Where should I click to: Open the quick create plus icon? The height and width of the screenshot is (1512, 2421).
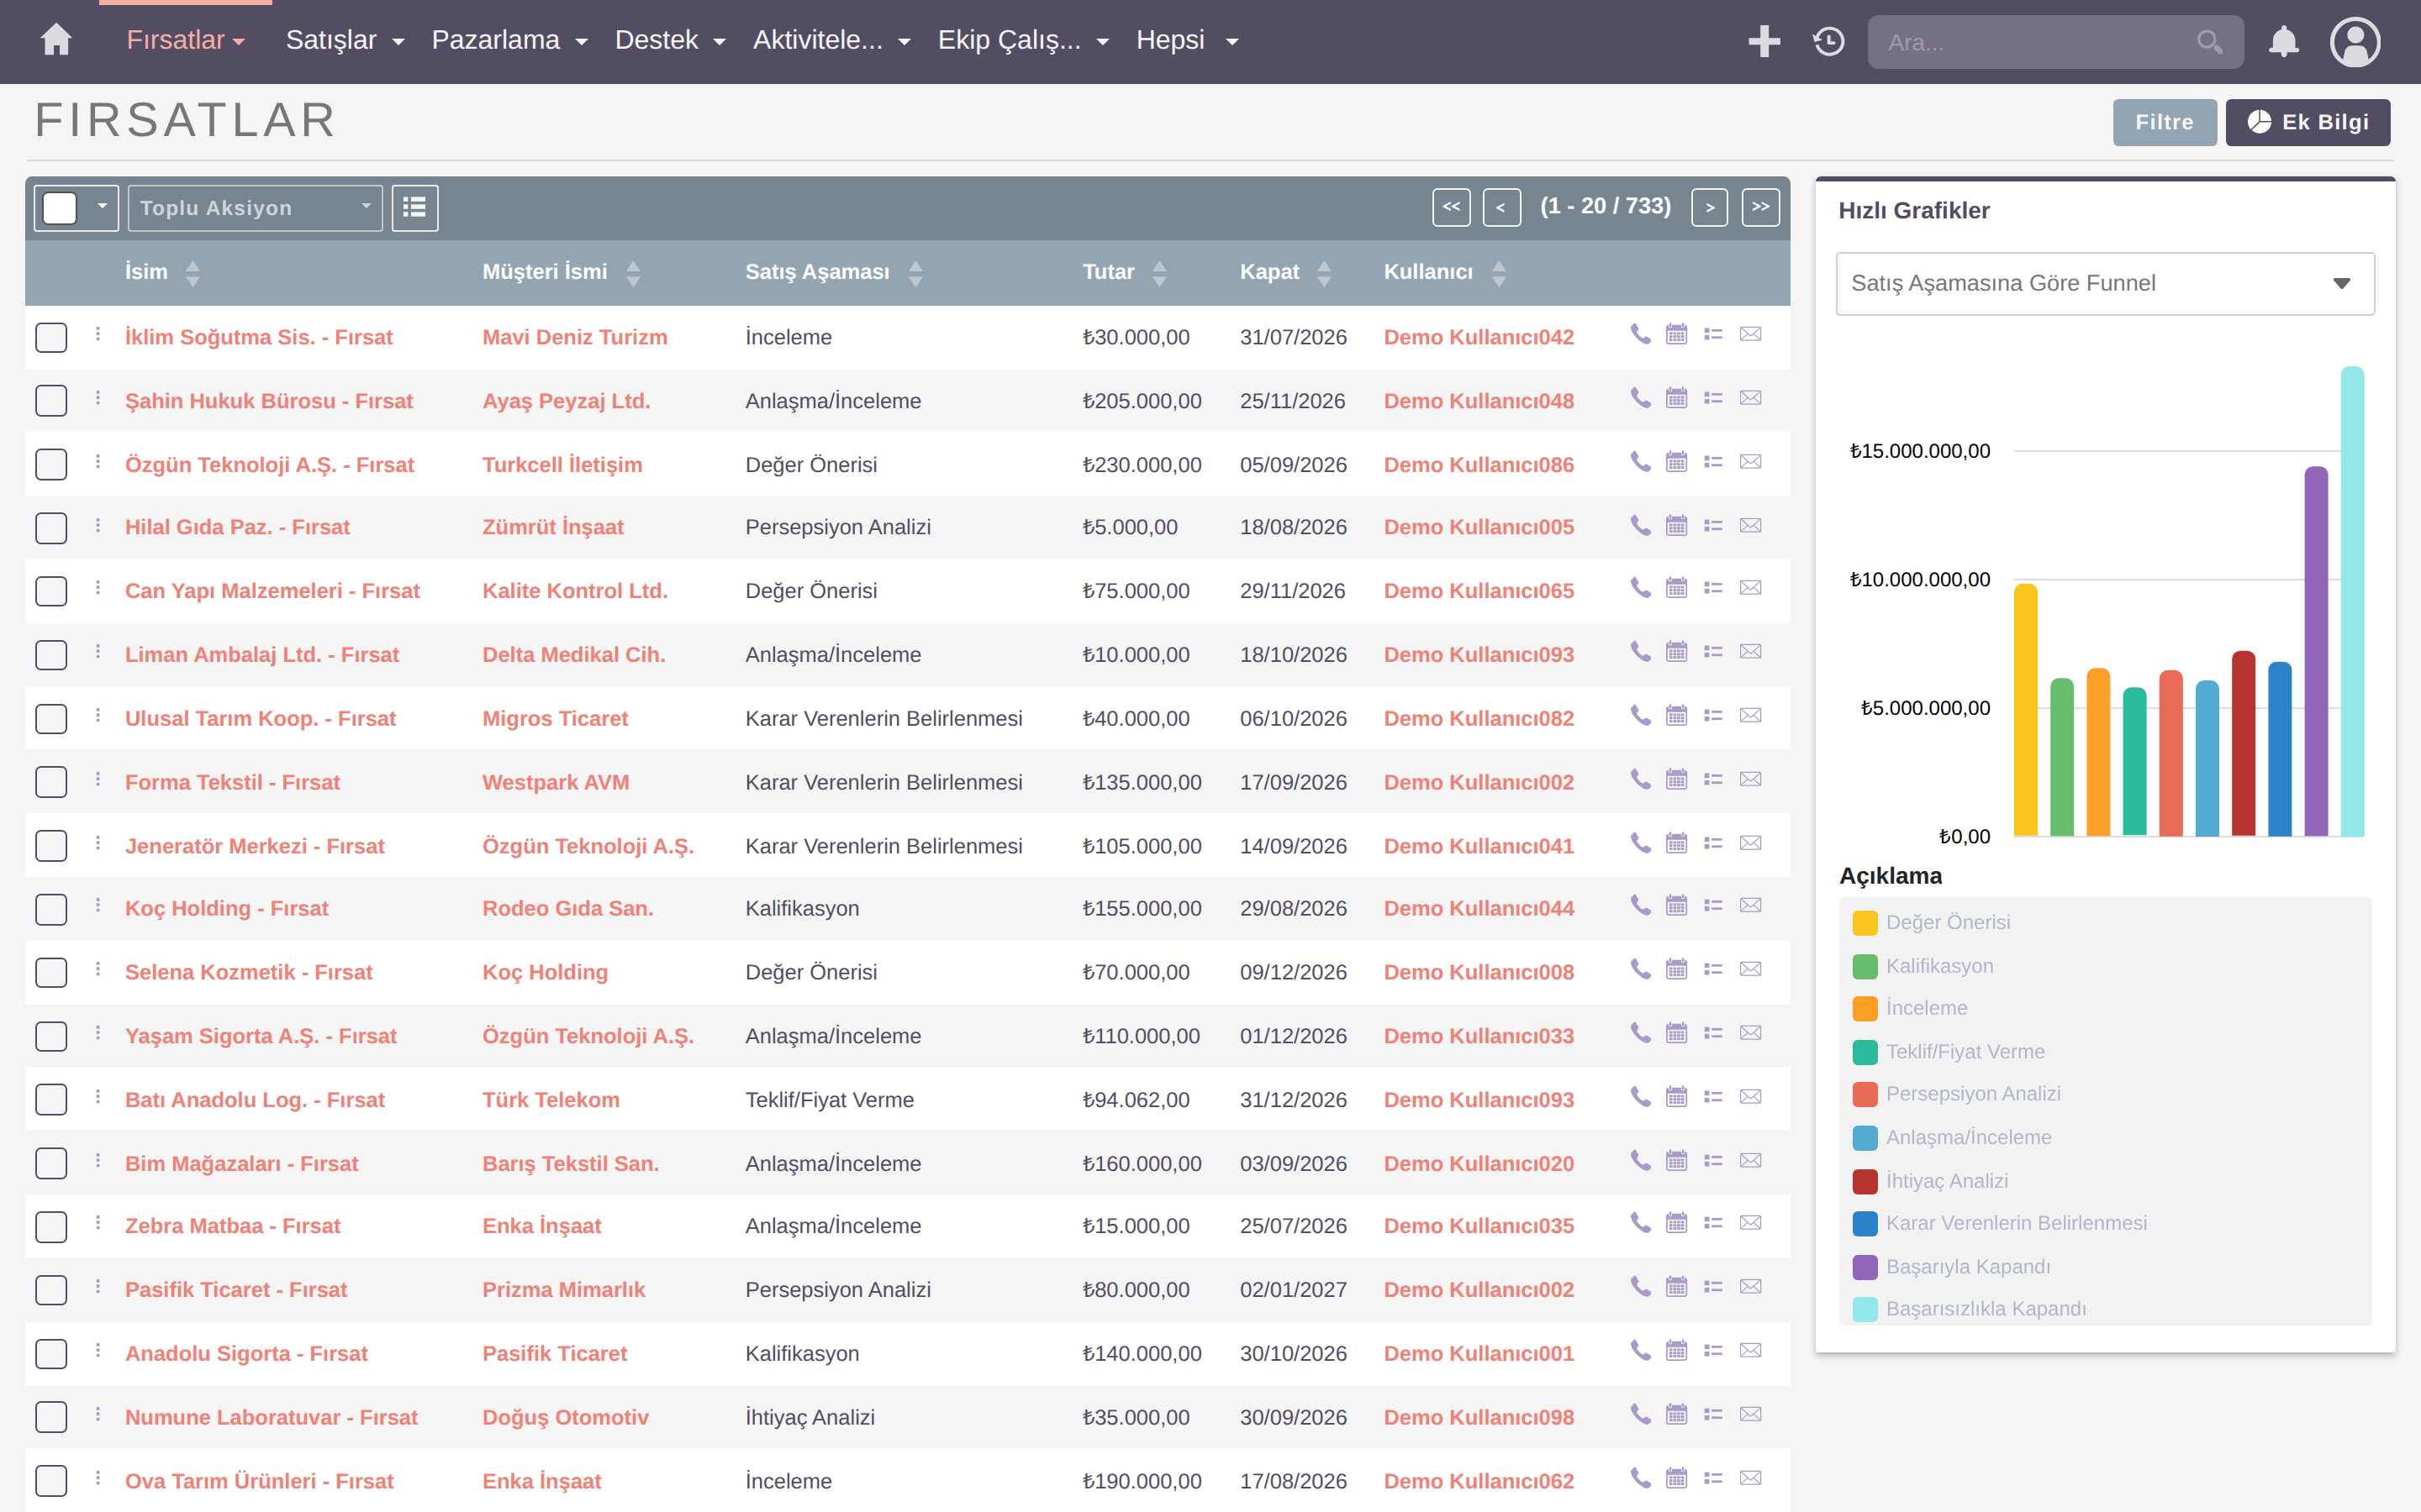coord(1764,41)
